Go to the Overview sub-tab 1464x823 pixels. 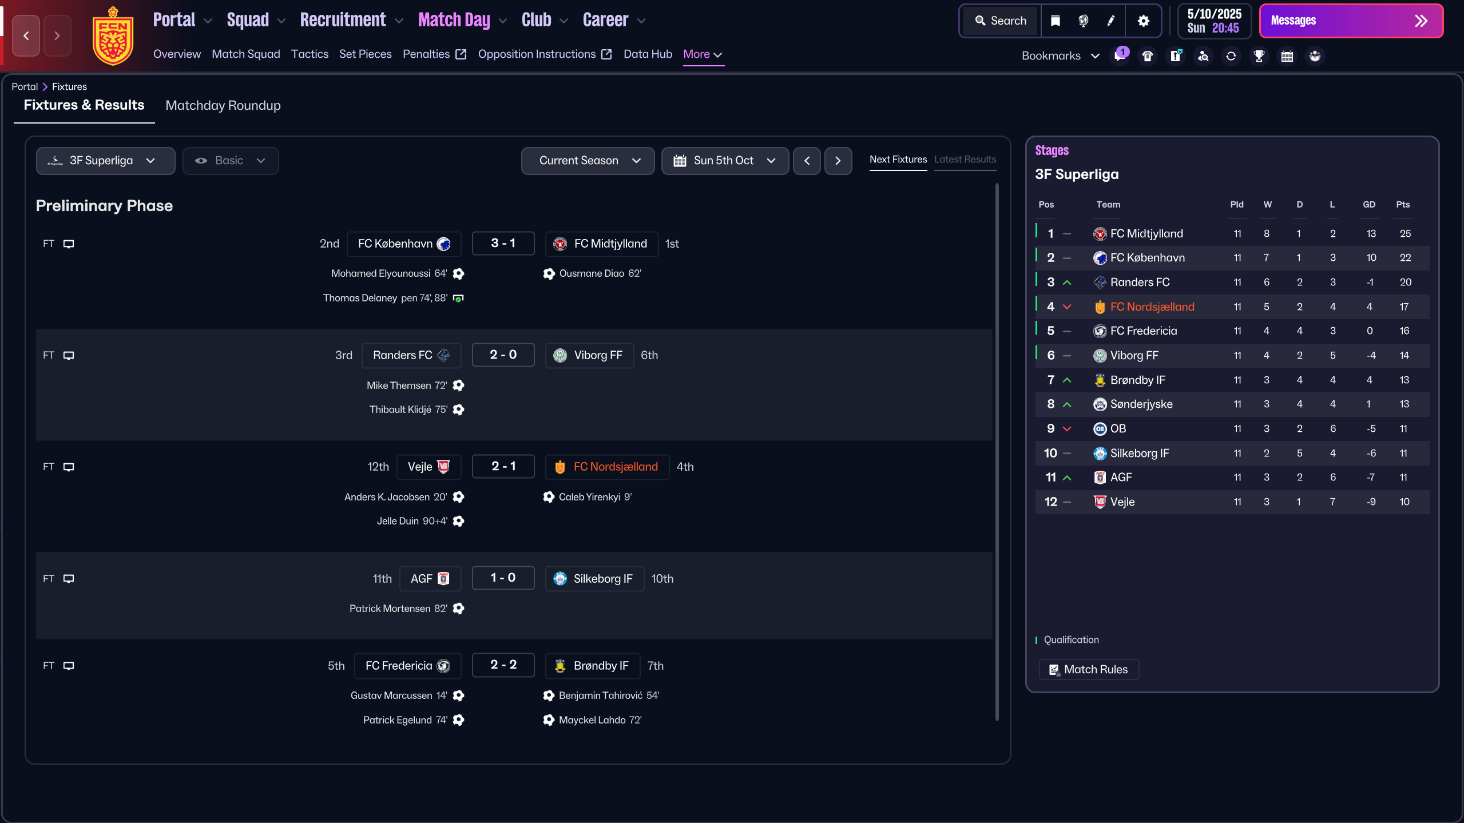(x=177, y=54)
